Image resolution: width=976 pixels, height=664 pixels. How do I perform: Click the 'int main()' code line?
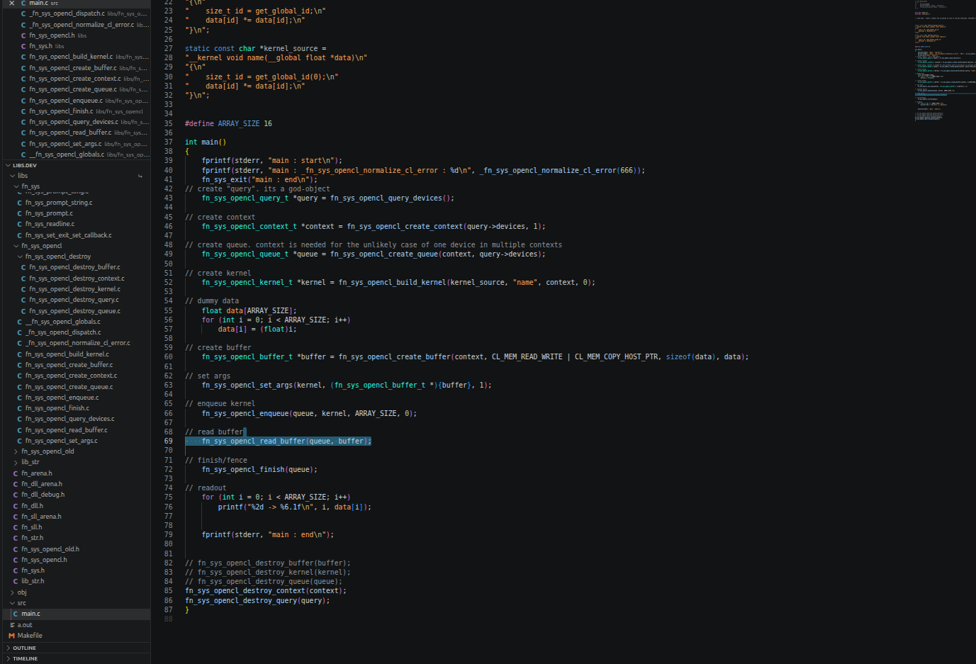206,142
